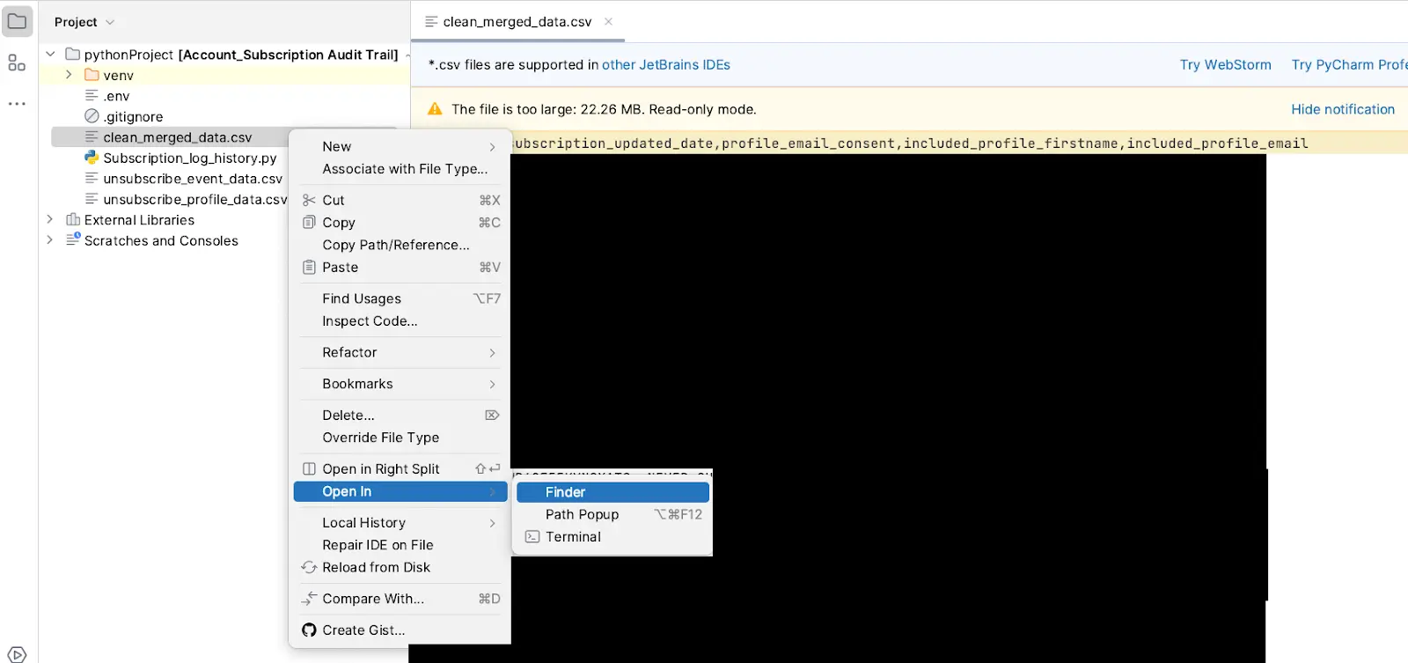The image size is (1408, 663).
Task: Click the warning triangle icon in notification
Action: point(435,109)
